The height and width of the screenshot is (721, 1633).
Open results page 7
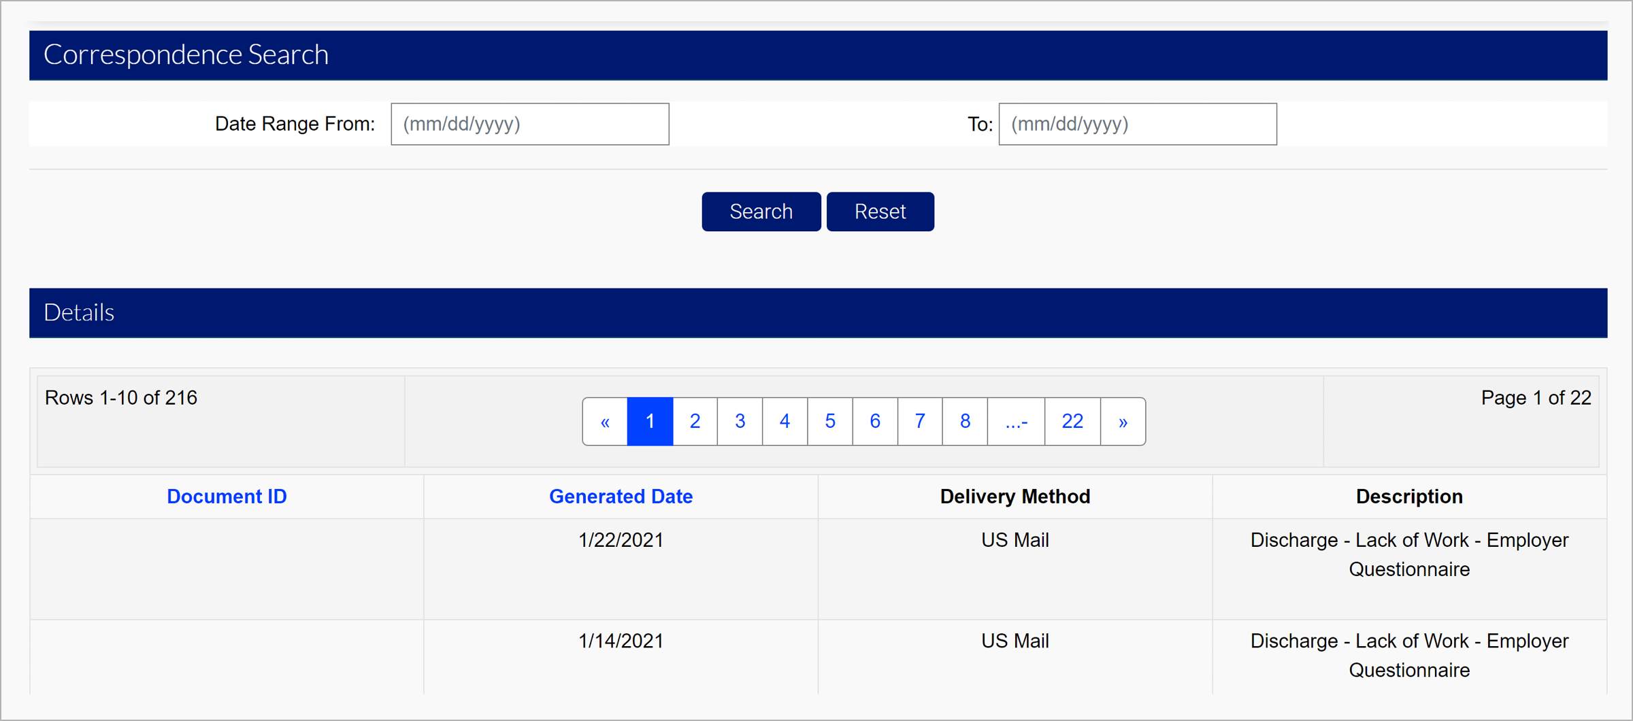tap(919, 422)
